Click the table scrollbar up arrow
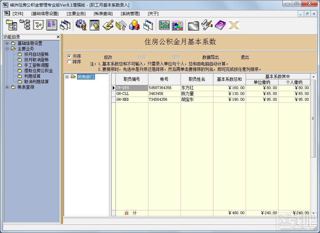 [313, 77]
